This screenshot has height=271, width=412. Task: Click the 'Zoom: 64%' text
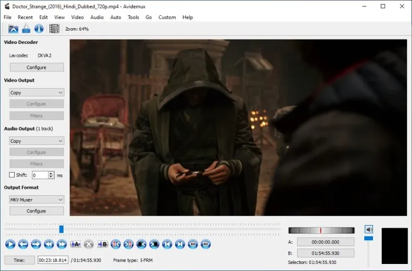point(77,29)
